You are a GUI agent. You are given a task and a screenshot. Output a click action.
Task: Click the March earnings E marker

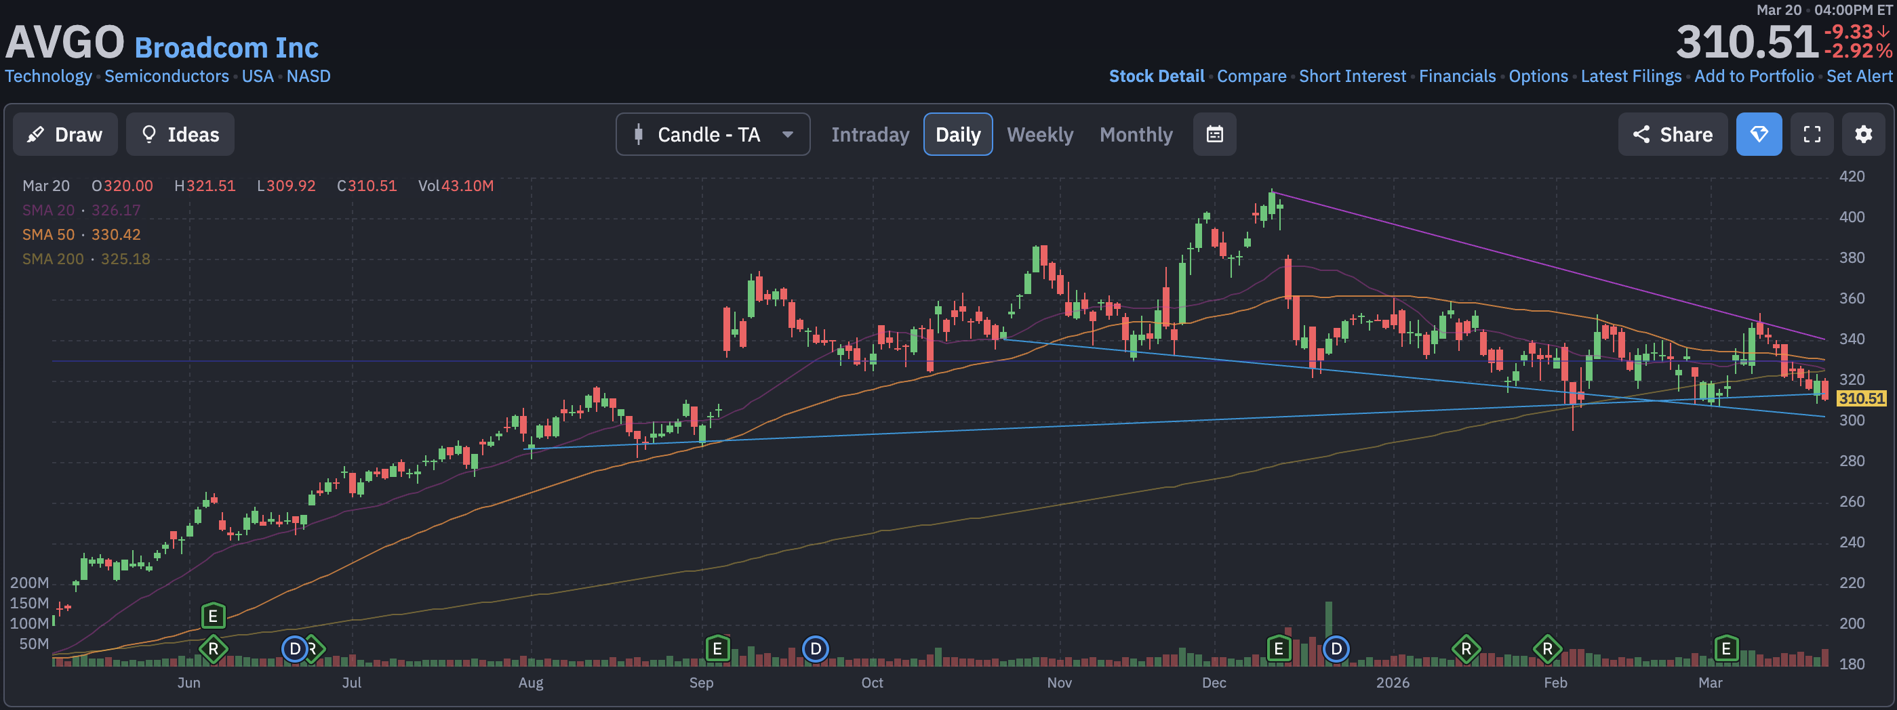(x=1725, y=649)
